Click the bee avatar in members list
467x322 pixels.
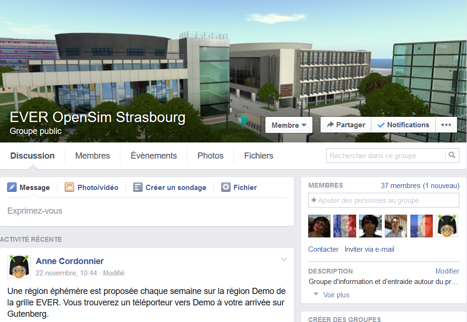pyautogui.click(x=447, y=226)
